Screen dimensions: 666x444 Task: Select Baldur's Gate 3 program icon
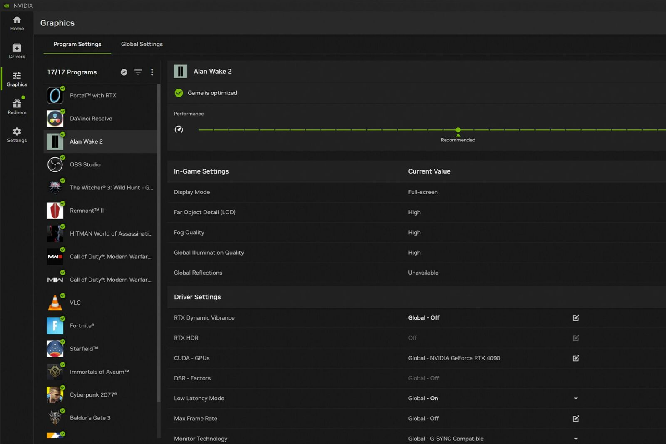tap(55, 418)
